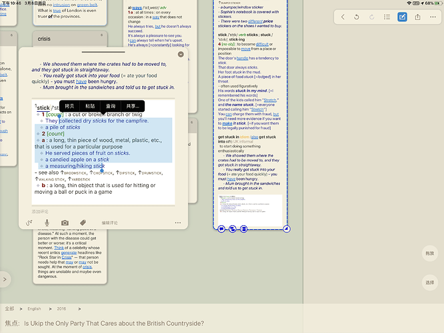Click the arrow after 2016 breadcrumb
The image size is (444, 333).
pyautogui.click(x=79, y=309)
